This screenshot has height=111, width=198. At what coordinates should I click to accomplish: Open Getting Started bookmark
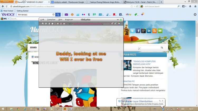(21, 11)
